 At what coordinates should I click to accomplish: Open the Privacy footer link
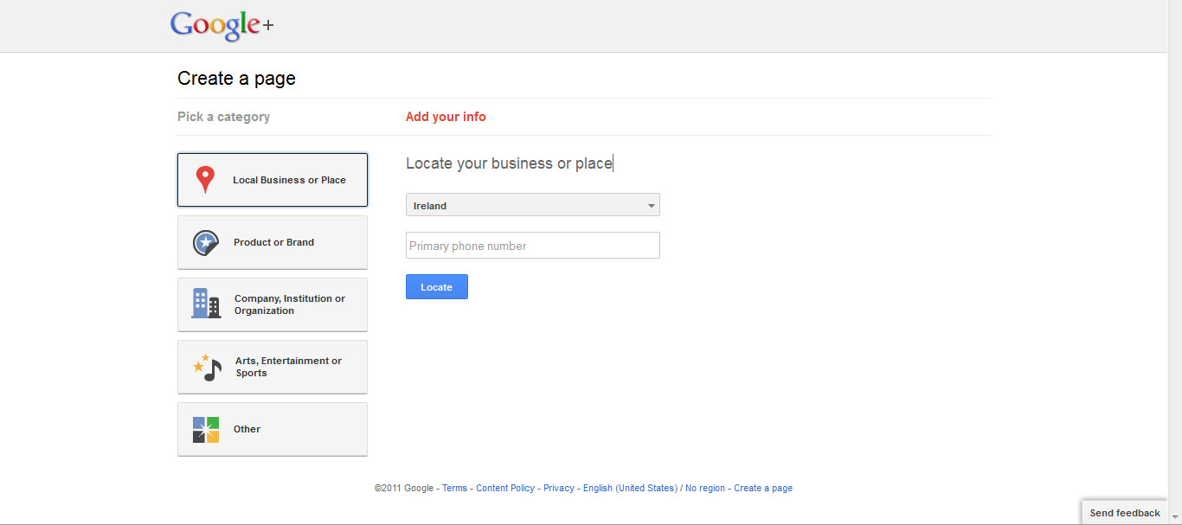coord(558,489)
